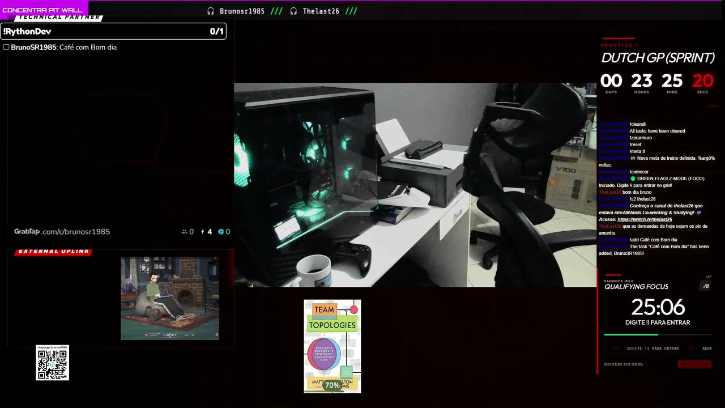Click the 'Nova meta de treino definida' message

click(657, 161)
